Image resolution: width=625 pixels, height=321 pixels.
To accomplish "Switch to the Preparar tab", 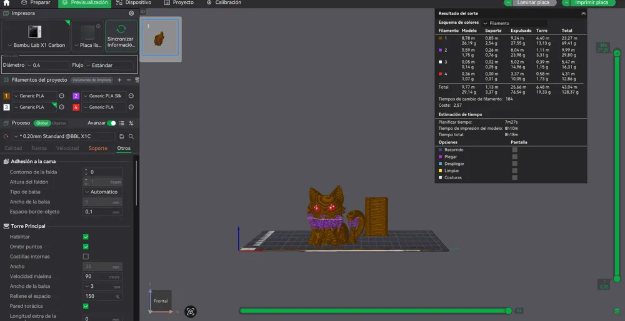I will 36,2.
